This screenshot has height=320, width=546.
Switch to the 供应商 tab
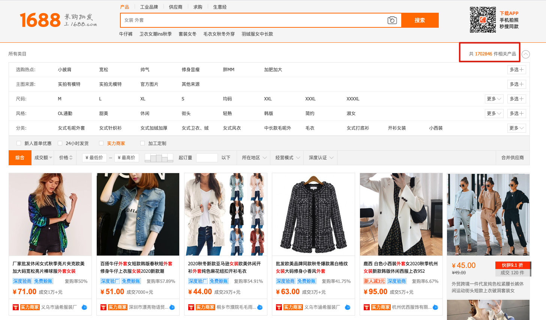176,6
